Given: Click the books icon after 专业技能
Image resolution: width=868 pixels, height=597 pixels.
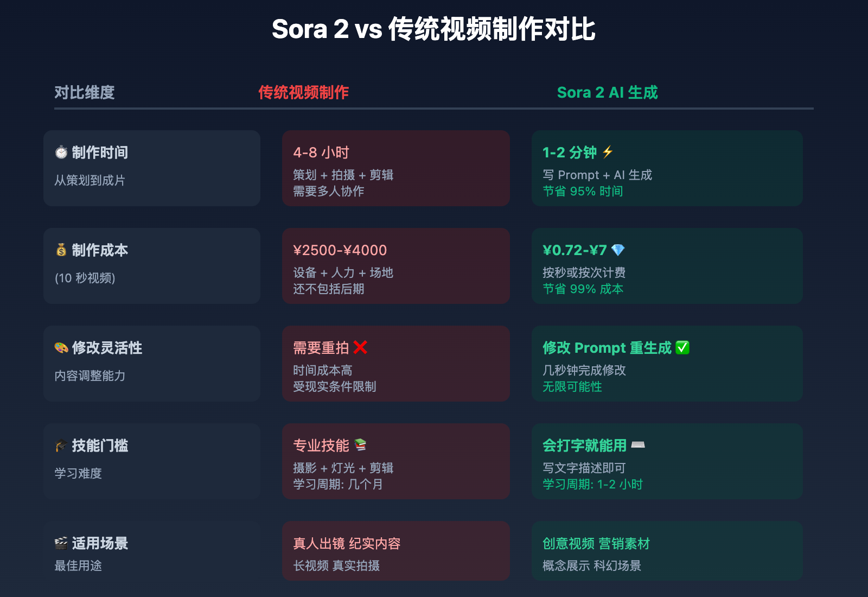Looking at the screenshot, I should tap(361, 446).
